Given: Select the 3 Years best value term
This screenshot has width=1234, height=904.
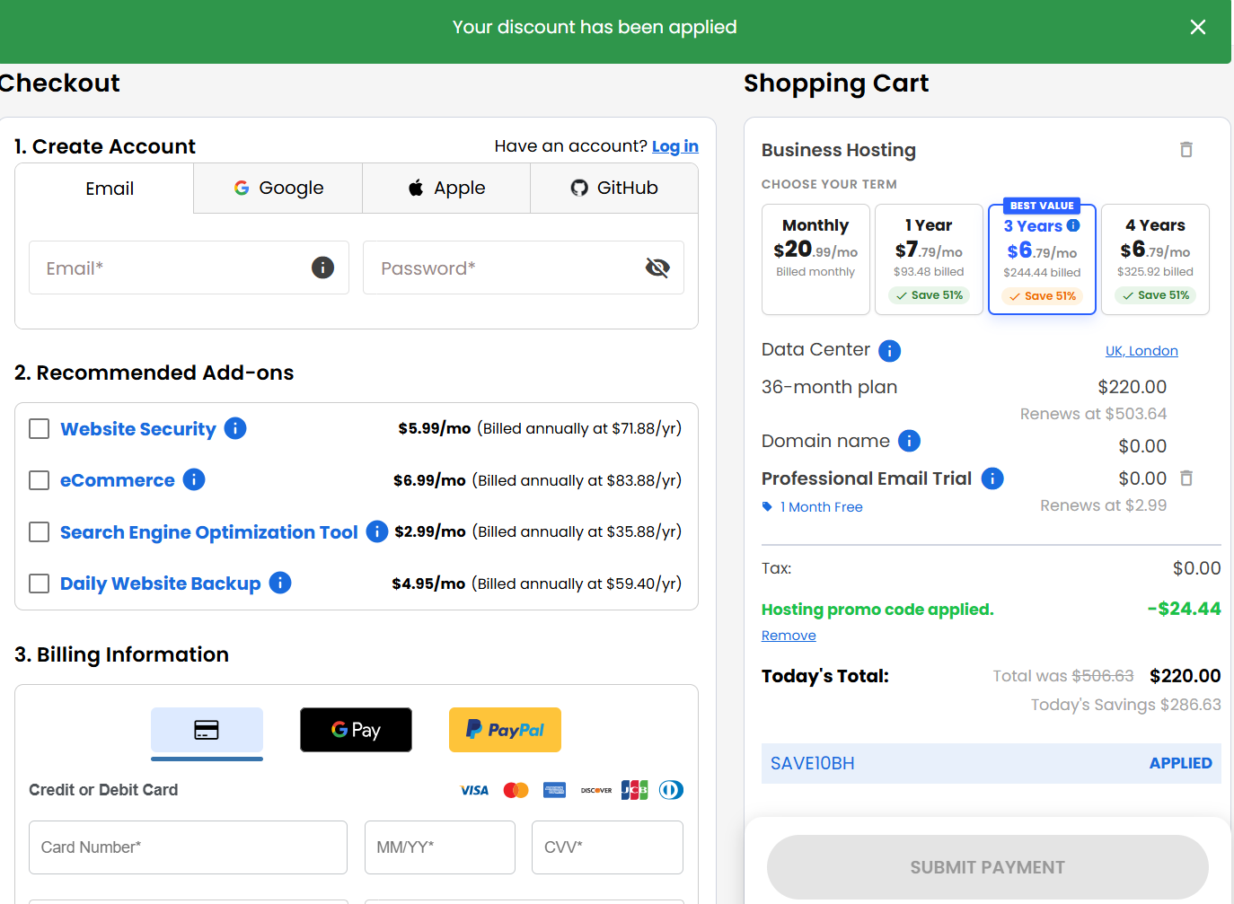Looking at the screenshot, I should click(x=1042, y=259).
